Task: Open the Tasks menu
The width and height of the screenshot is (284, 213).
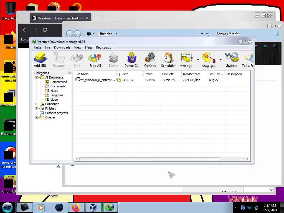Action: (37, 47)
